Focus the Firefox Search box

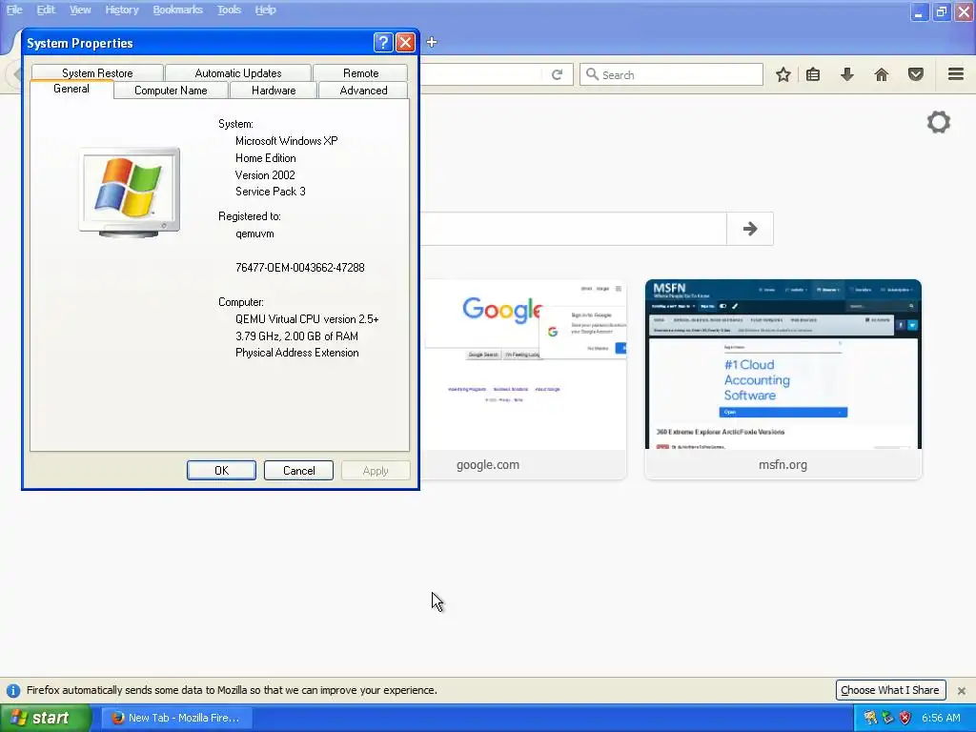(671, 74)
